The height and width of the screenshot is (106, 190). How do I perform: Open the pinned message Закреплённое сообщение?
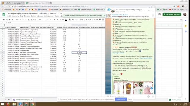pyautogui.click(x=120, y=15)
